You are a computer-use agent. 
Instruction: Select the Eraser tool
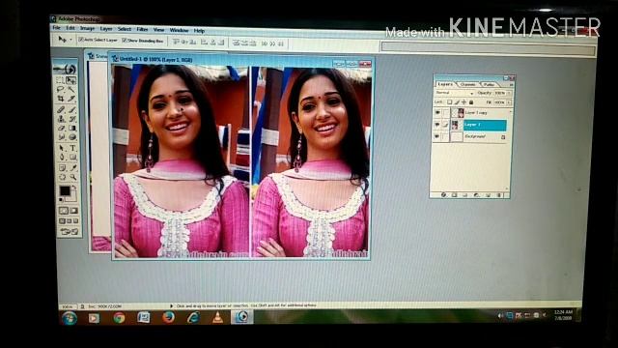61,128
